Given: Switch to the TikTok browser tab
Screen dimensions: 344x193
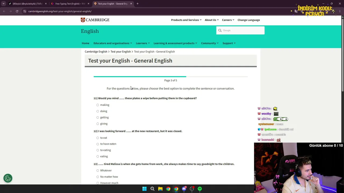Looking at the screenshot, I should pyautogui.click(x=27, y=4).
